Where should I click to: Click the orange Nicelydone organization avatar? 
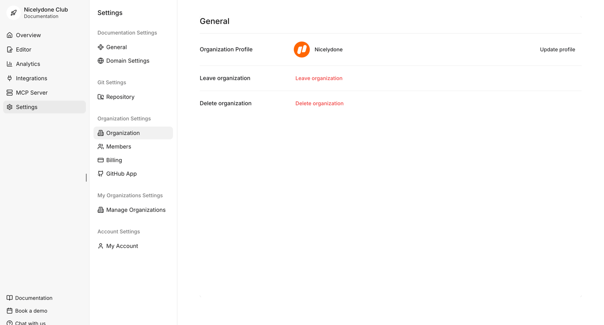302,50
